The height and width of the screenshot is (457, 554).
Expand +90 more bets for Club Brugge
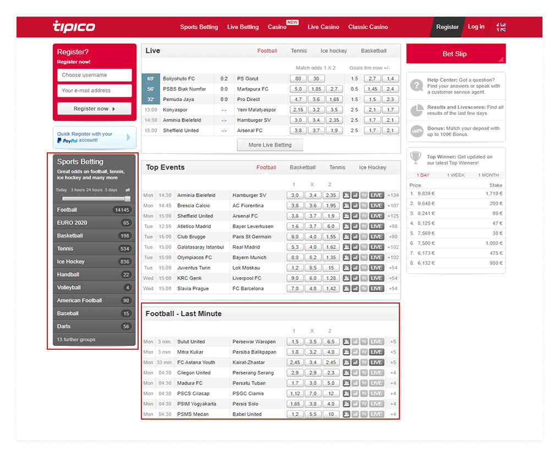tap(393, 236)
